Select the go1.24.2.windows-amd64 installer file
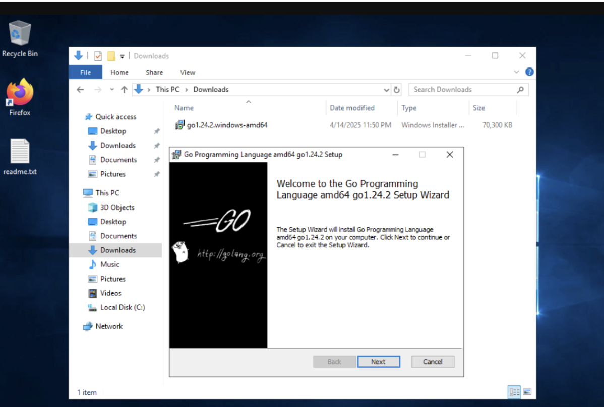The height and width of the screenshot is (407, 604). pyautogui.click(x=221, y=125)
